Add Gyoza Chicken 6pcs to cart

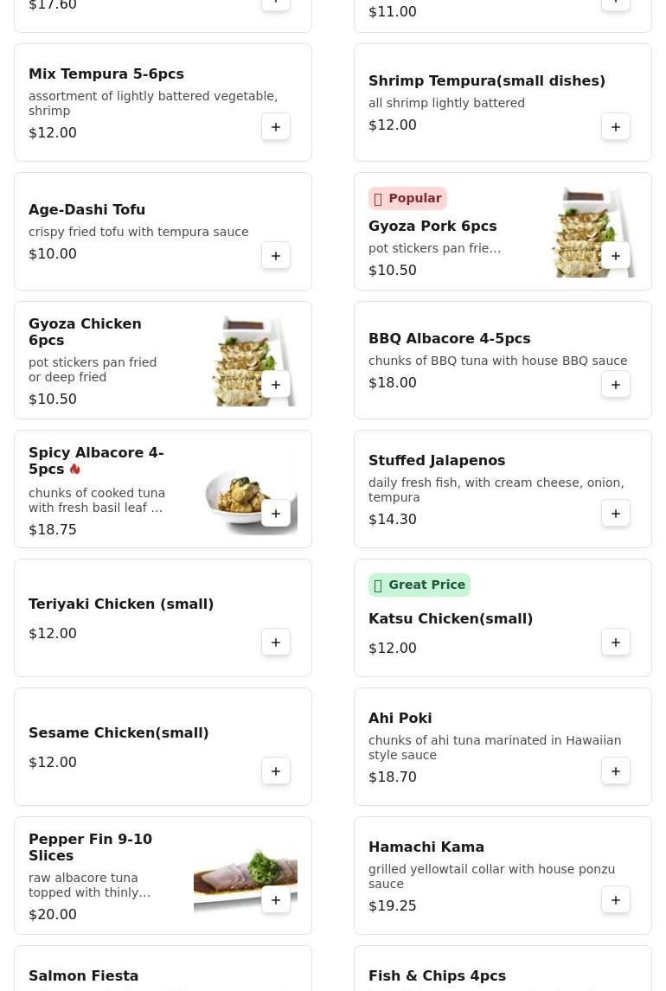pos(276,385)
